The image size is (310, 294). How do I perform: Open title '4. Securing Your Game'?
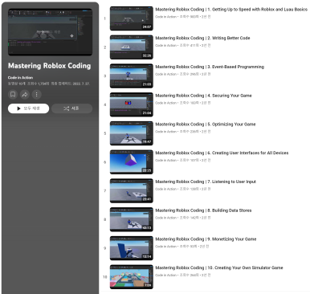tap(203, 96)
